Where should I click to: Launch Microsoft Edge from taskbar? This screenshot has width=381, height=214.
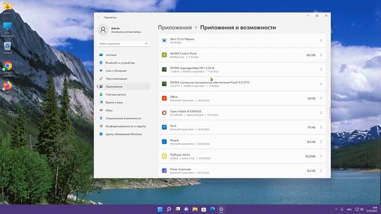coord(213,209)
